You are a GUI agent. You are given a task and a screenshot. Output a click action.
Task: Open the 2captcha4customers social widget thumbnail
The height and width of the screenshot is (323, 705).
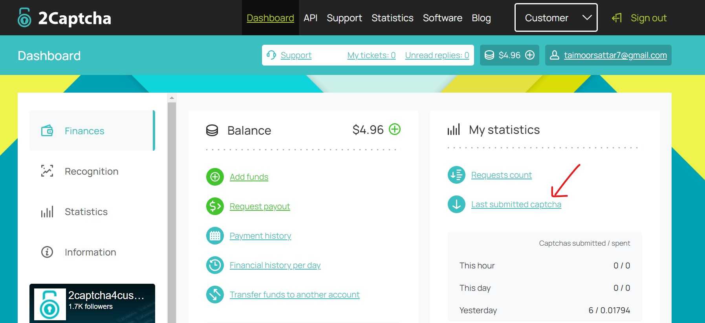pos(50,305)
